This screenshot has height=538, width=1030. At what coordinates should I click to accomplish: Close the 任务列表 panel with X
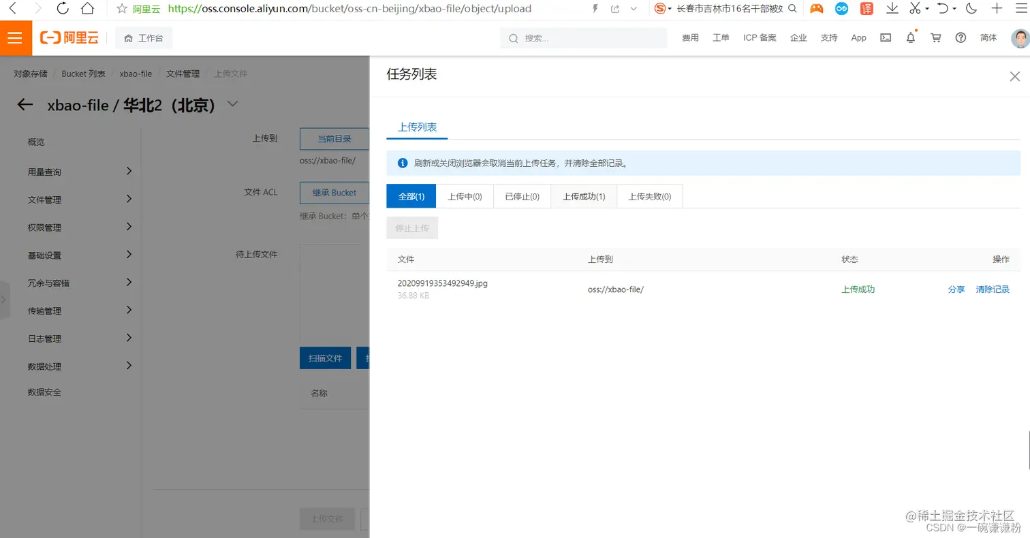pyautogui.click(x=1014, y=76)
